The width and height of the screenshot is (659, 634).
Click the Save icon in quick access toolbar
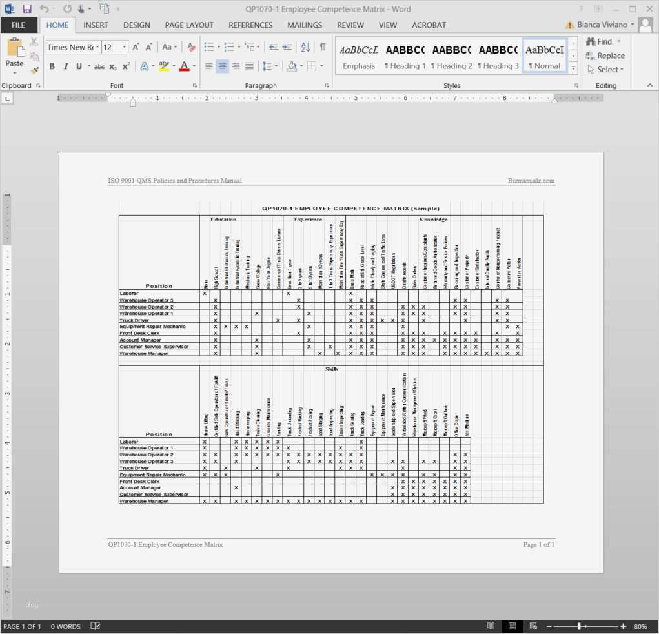click(27, 9)
